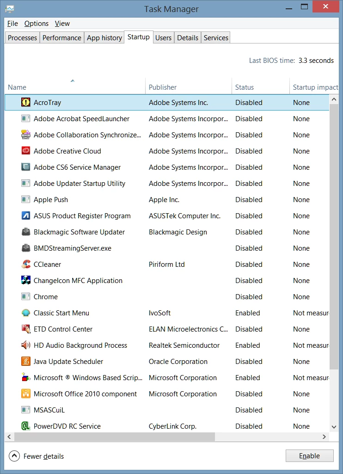Click the Adobe Acrobat SpeedLauncher icon
The height and width of the screenshot is (474, 343).
coord(26,118)
